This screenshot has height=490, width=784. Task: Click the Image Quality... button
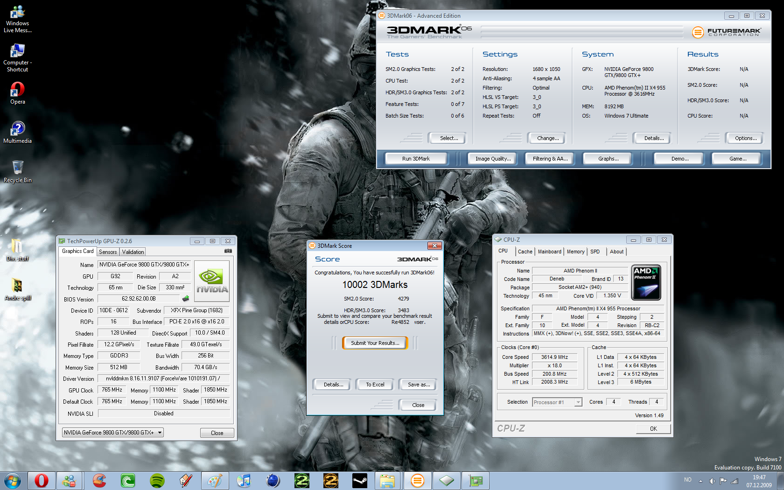click(x=493, y=159)
